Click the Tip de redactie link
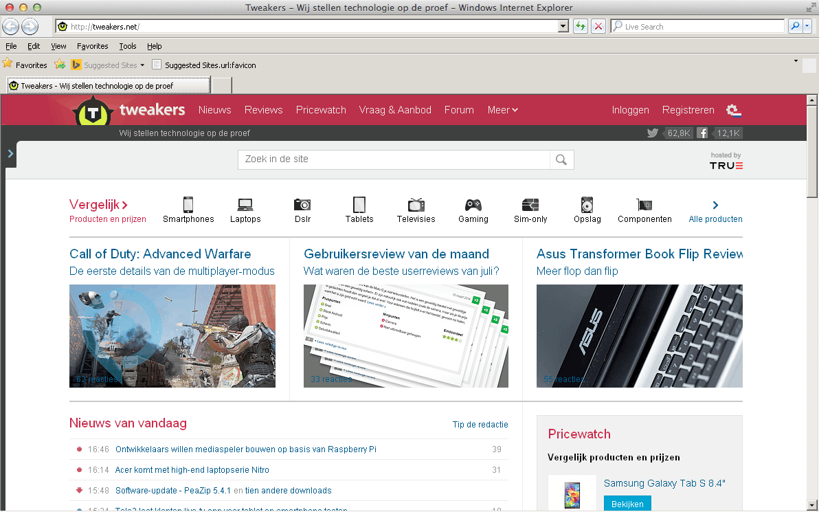Viewport: 819px width, 512px height. point(480,424)
